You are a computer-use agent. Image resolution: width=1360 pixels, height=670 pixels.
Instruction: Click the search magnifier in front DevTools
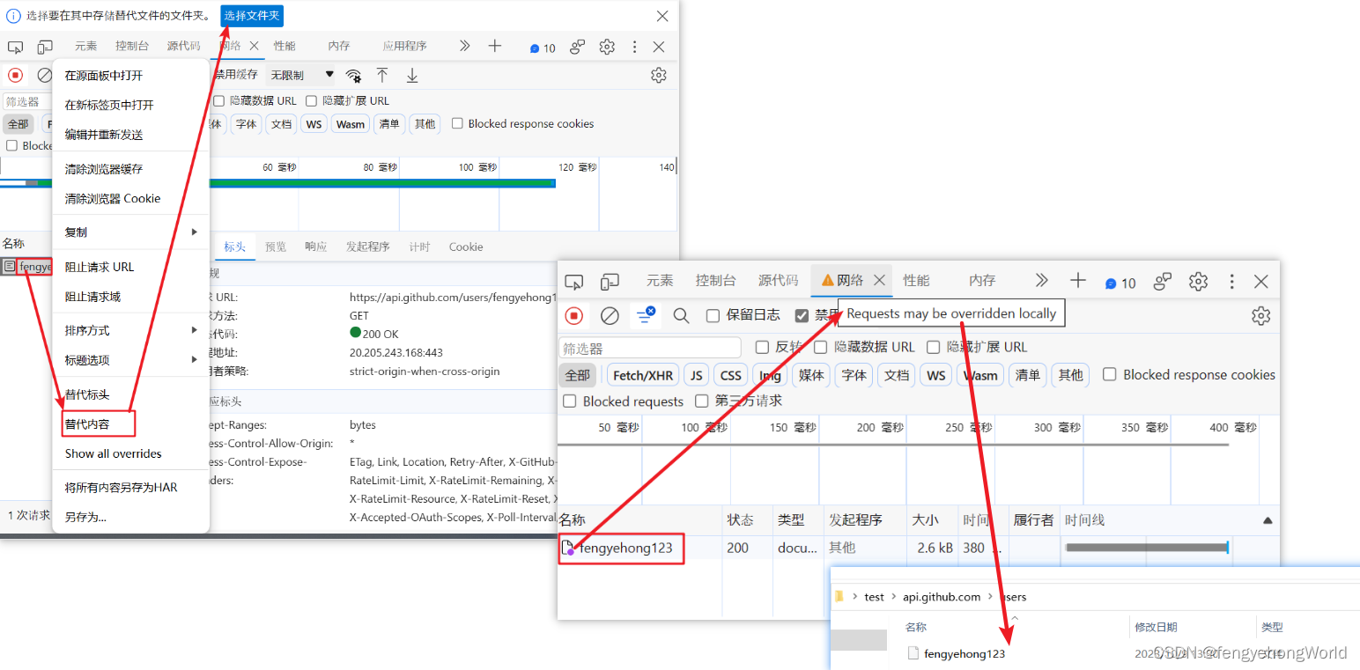point(681,315)
